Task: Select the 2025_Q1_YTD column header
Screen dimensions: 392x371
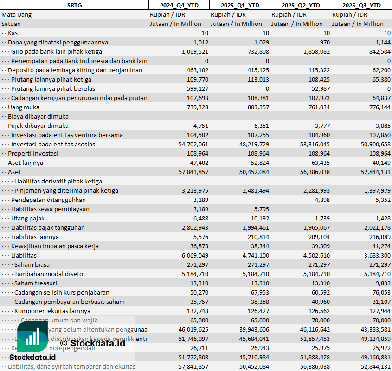Action: coord(239,5)
